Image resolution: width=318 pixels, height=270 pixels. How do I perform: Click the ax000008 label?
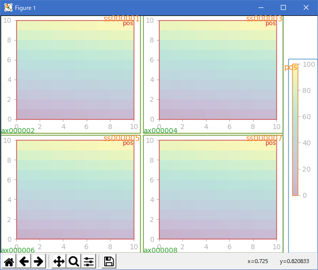coord(160,250)
